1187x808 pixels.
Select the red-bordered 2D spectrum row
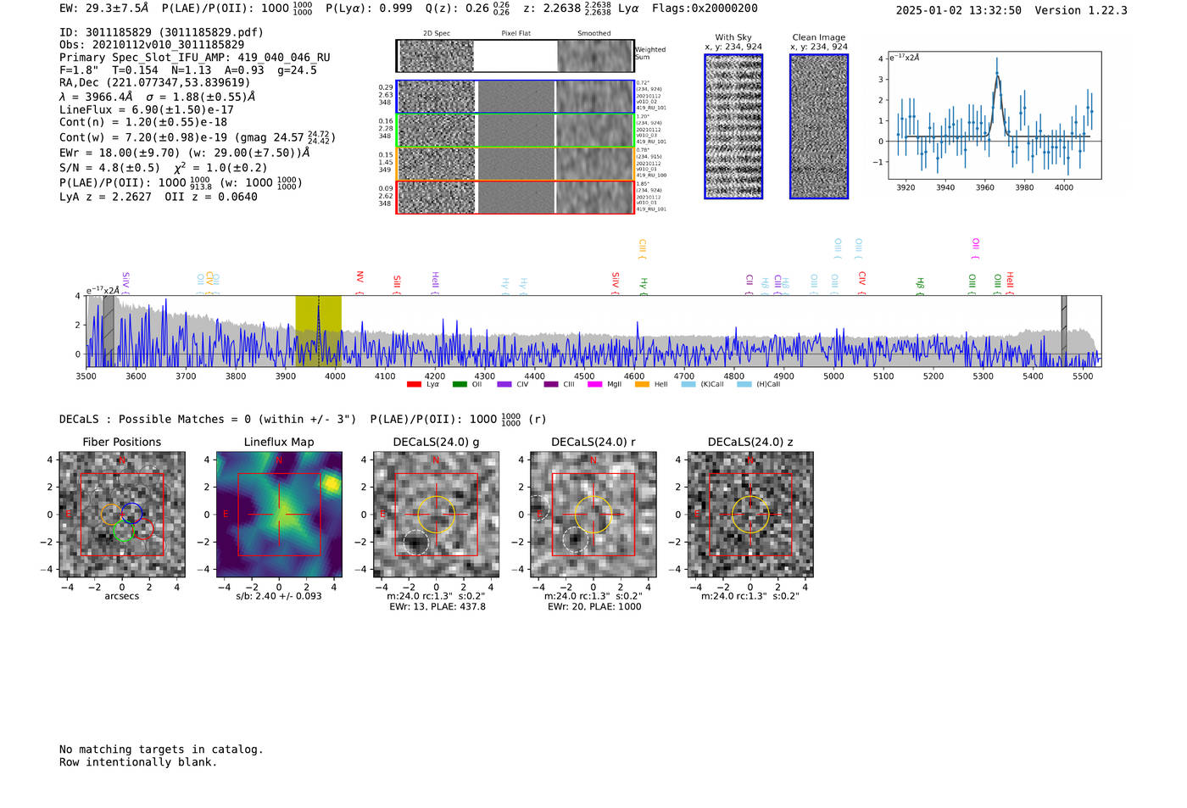(x=515, y=197)
